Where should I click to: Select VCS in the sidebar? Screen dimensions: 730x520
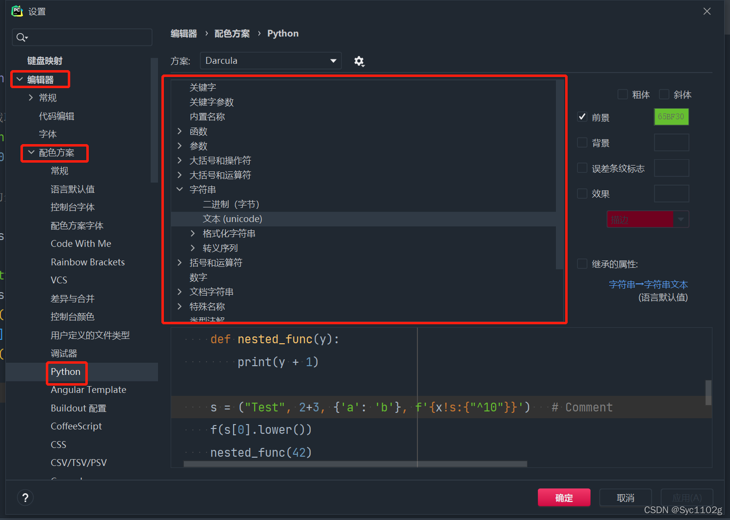59,280
